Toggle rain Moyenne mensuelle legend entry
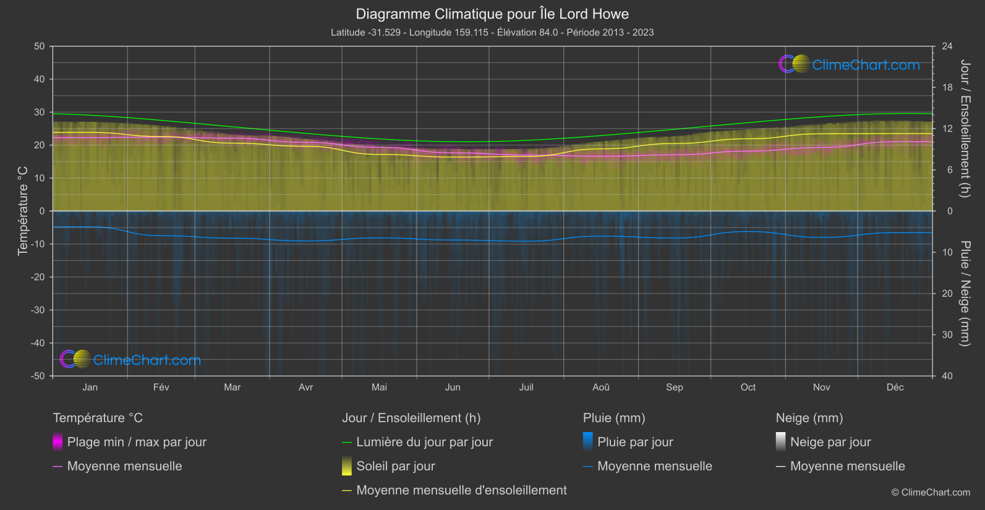 (647, 466)
